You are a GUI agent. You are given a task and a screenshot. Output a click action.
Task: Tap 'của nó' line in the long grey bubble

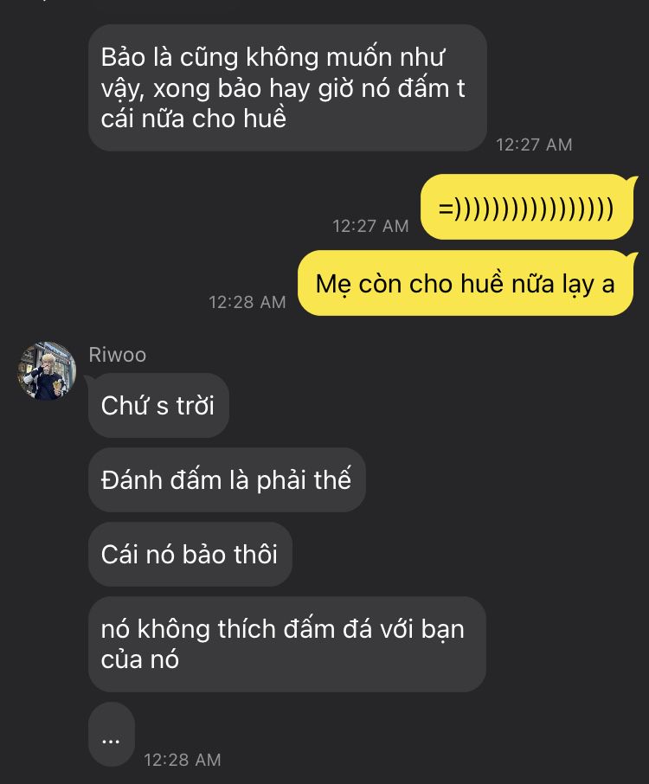140,659
